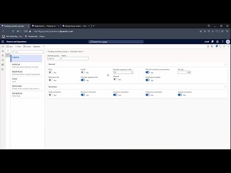Open the user account avatar
Viewport: 231px width, 173px height.
click(x=228, y=42)
